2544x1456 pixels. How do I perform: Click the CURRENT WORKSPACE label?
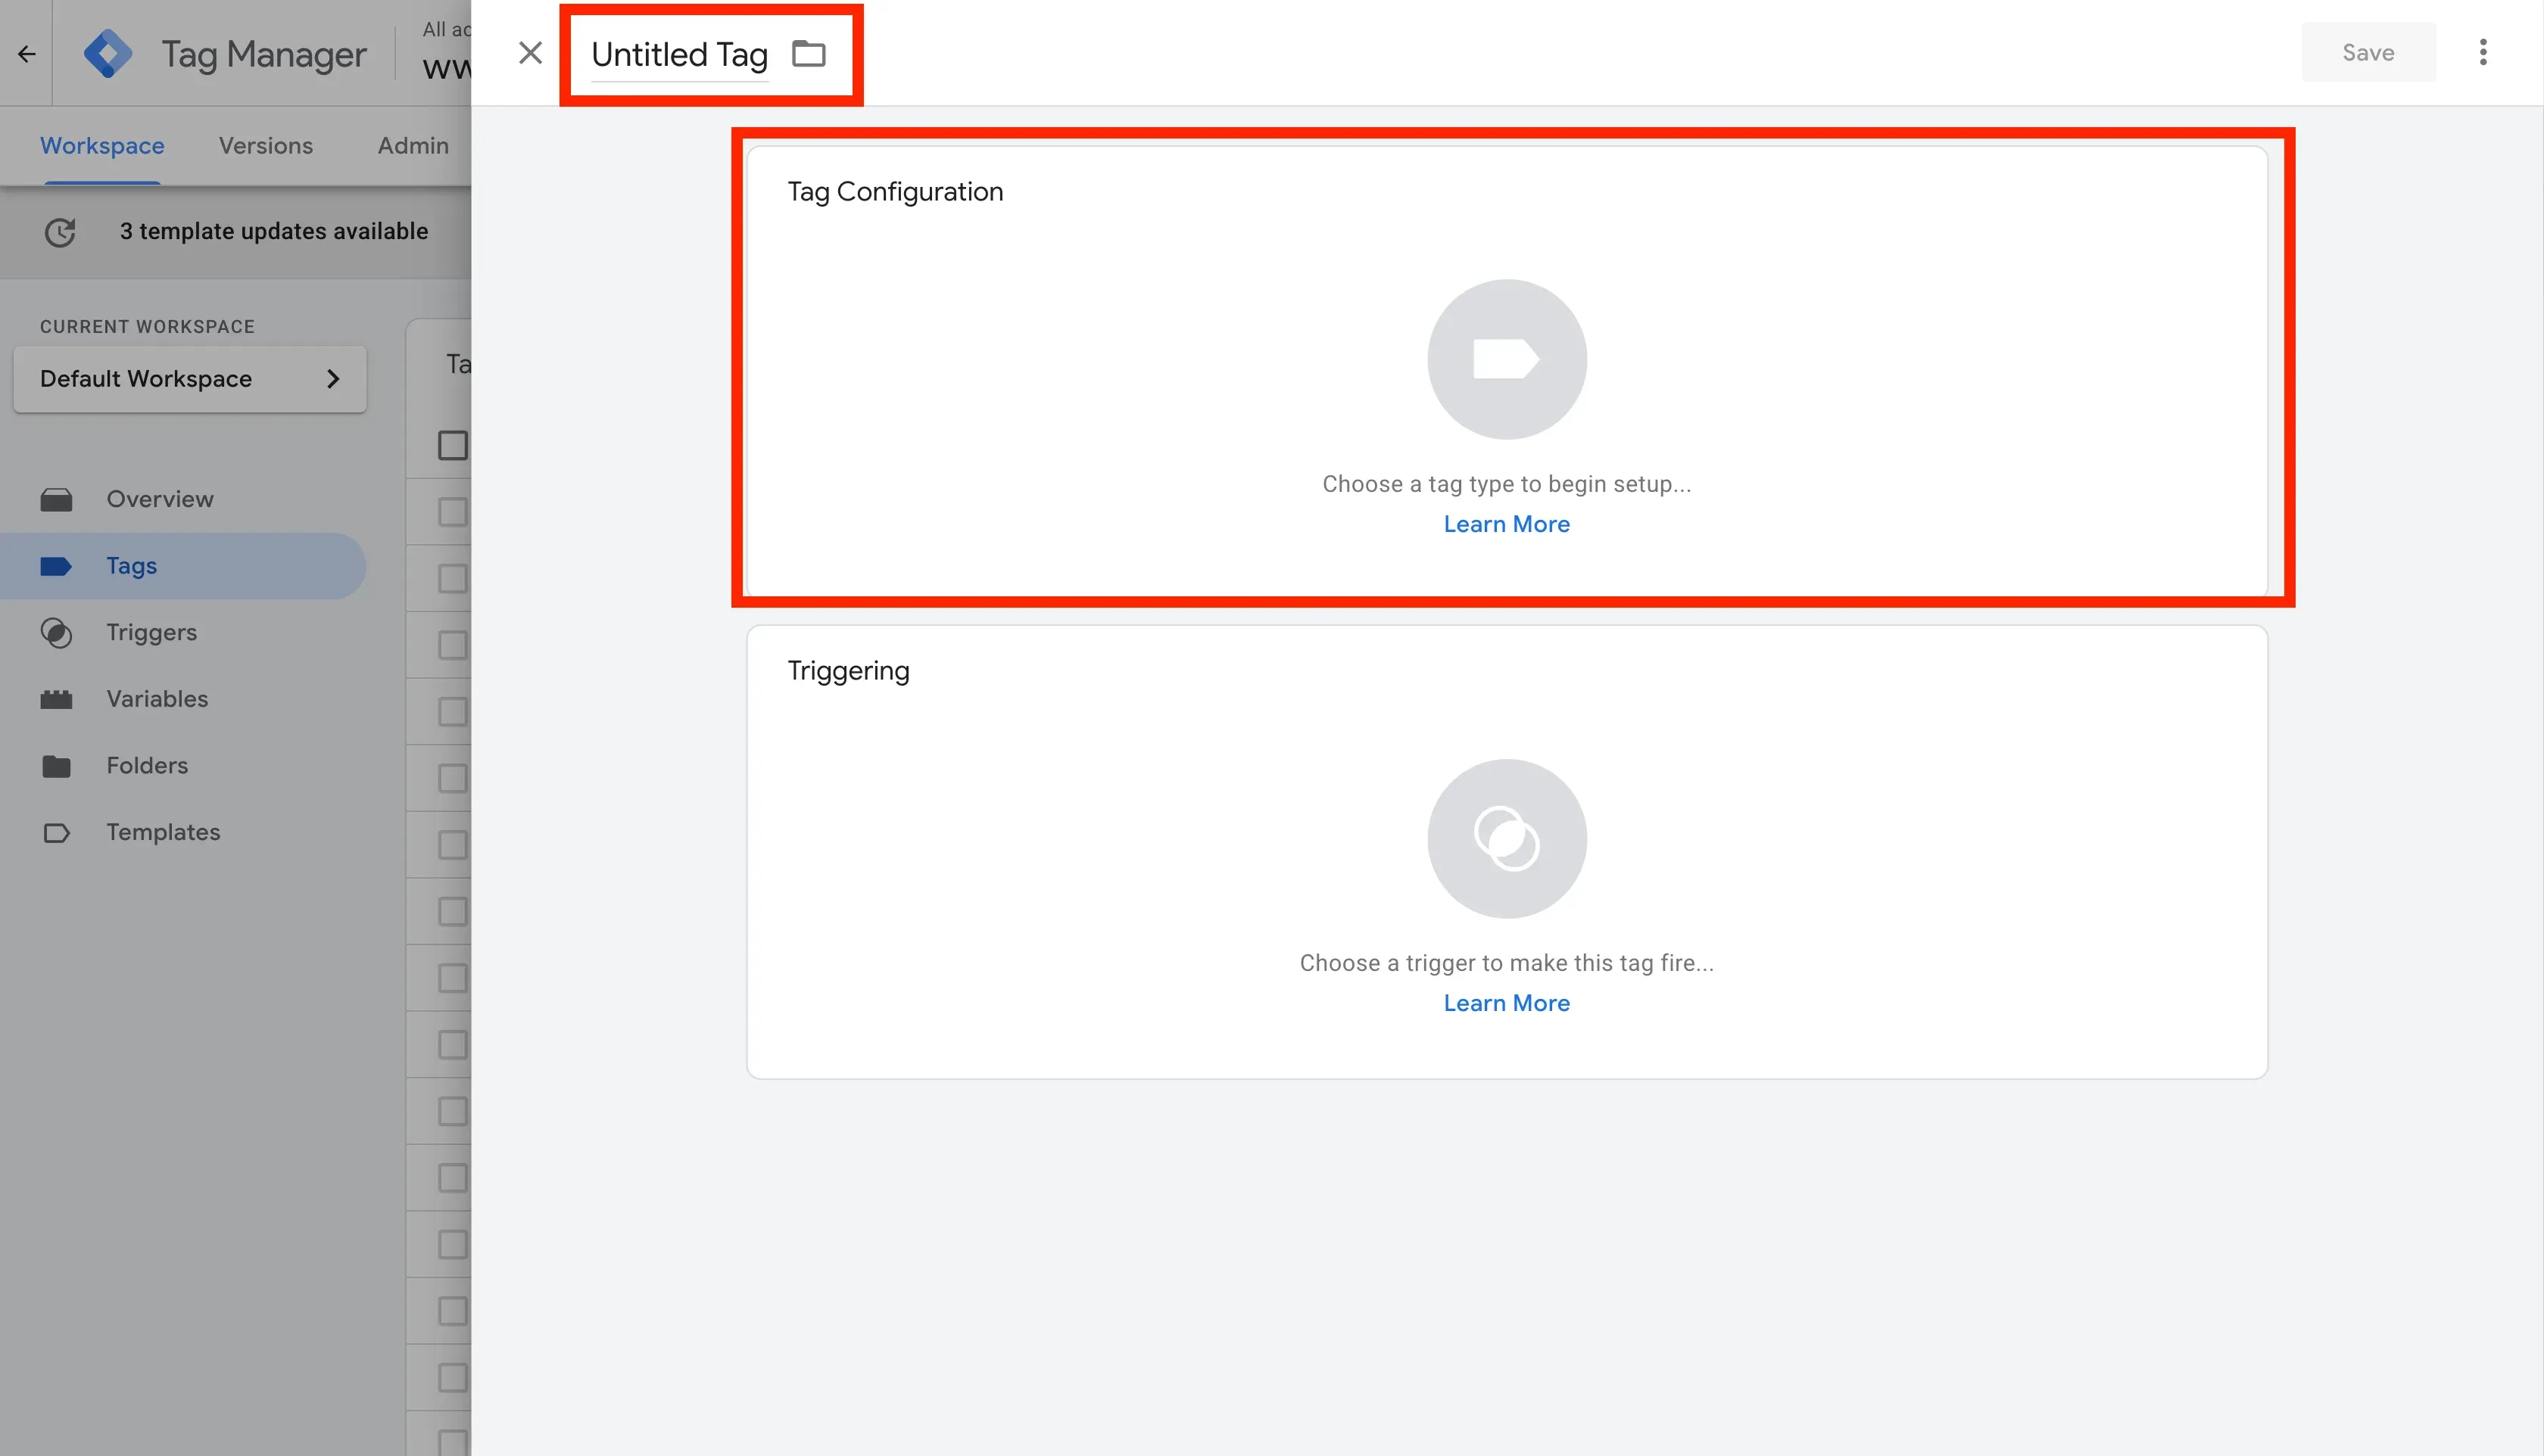pos(147,327)
